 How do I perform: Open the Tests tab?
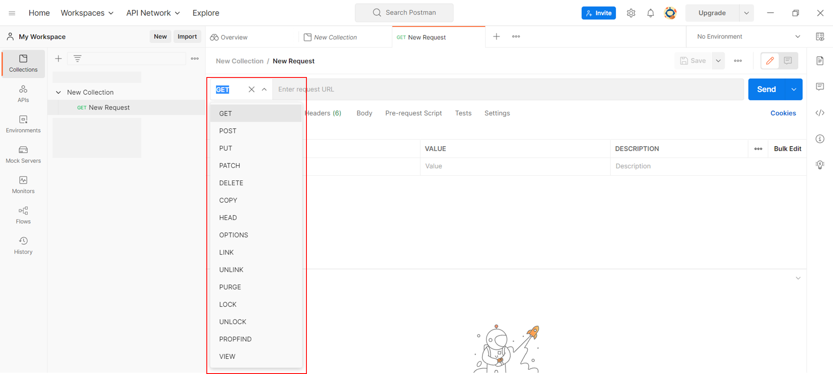pos(463,113)
